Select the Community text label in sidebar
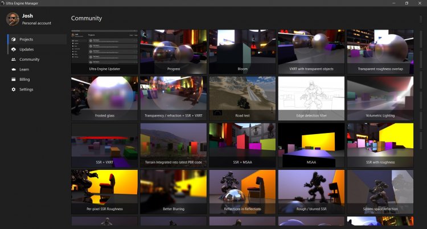Screen dimensions: 427x229 click(x=30, y=60)
